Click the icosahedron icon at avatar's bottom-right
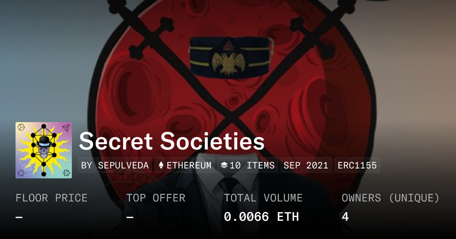 66,173
